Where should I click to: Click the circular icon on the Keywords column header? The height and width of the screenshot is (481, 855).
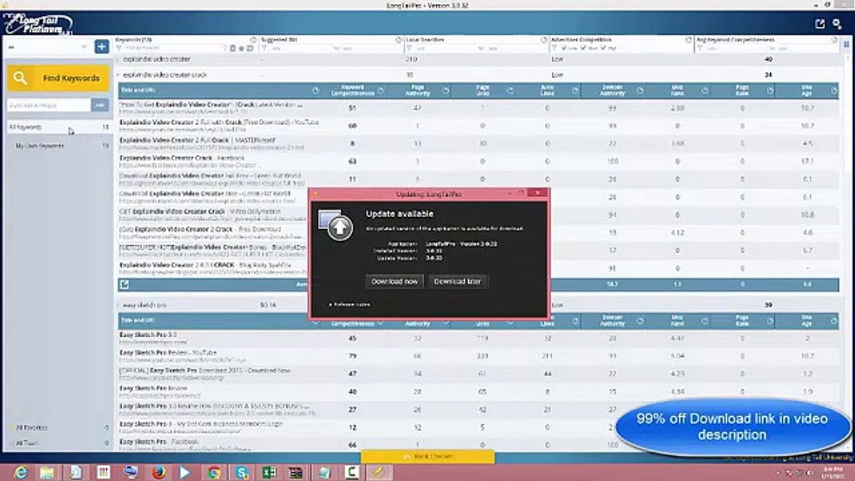(x=253, y=40)
